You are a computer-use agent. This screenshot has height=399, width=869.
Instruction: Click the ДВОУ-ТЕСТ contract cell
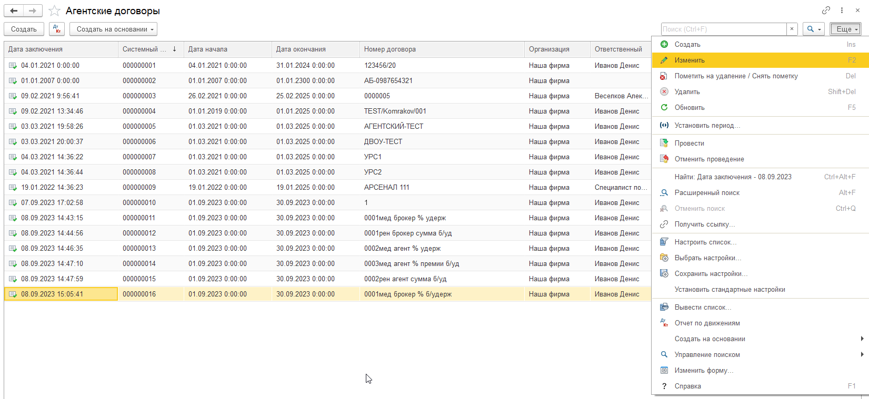(x=442, y=141)
